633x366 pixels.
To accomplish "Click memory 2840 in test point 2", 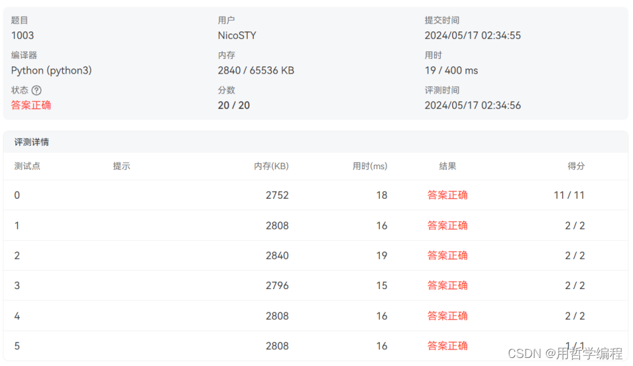I will tap(277, 256).
